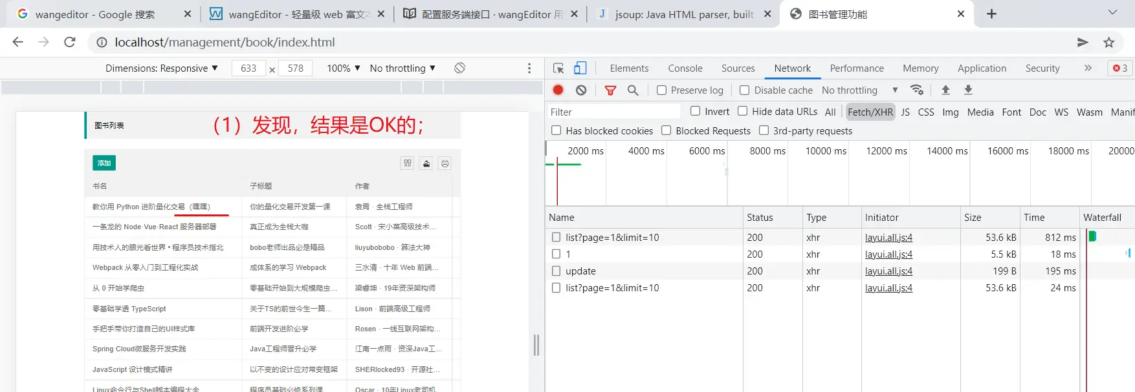Open network conditions wifi icon
This screenshot has height=392, width=1135.
[x=917, y=90]
